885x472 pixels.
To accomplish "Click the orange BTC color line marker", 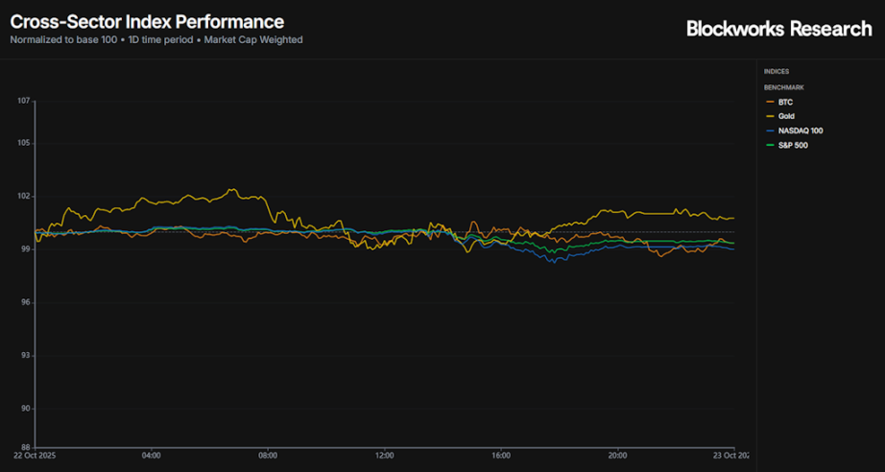I will coord(769,102).
